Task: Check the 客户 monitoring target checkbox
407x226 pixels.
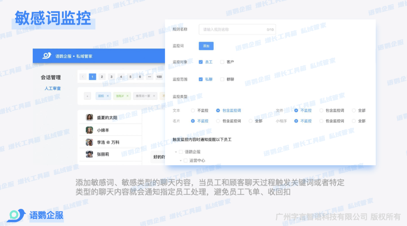Action: tap(222, 62)
